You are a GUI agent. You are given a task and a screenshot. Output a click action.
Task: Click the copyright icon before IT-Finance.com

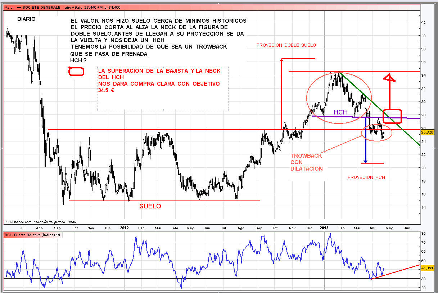(6, 222)
